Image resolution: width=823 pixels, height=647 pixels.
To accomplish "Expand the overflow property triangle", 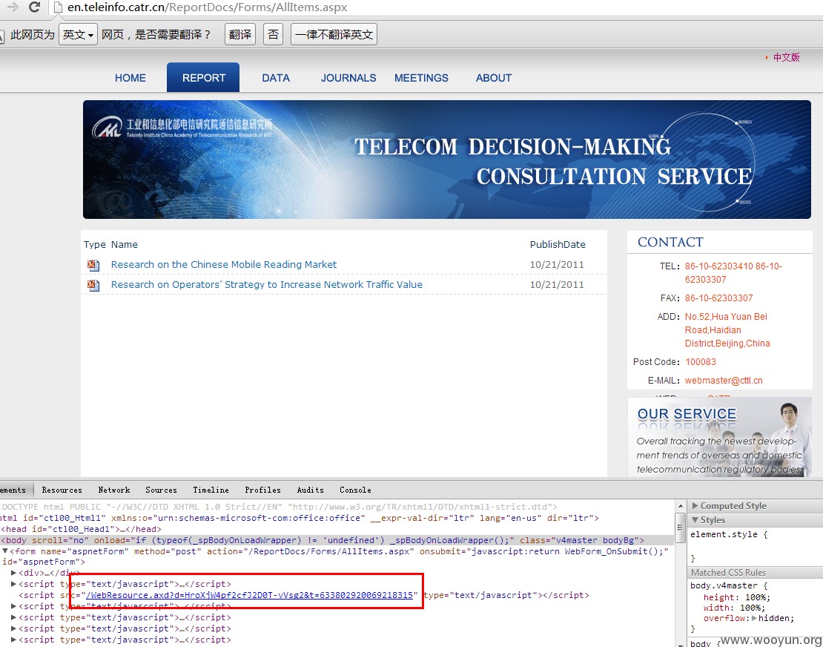I will click(x=754, y=619).
